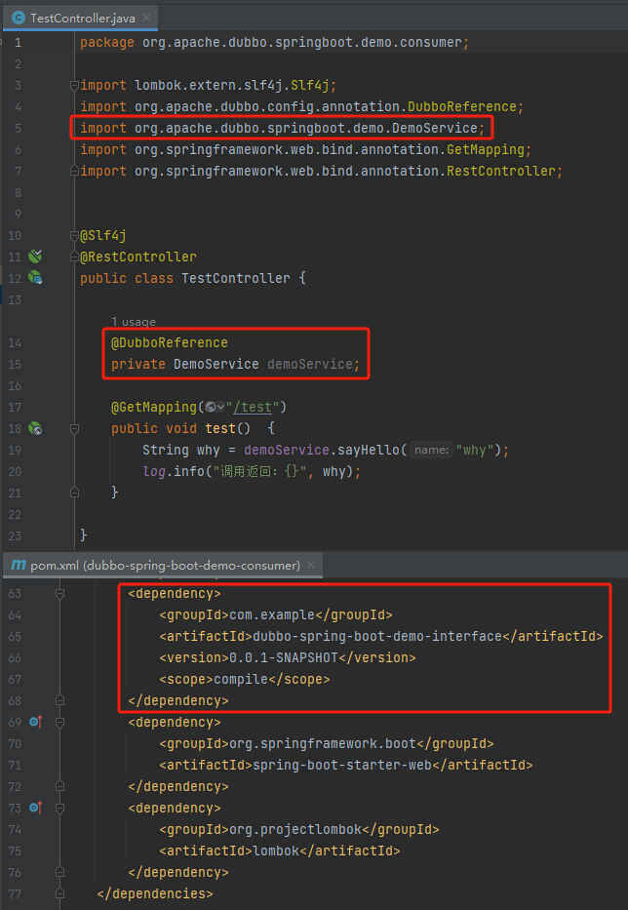This screenshot has height=910, width=628.
Task: Click the compile scope value
Action: (x=241, y=679)
